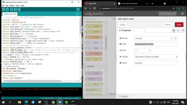Screen dimensions: 187x105
Task: Select the template node in palette
Action: click(x=94, y=37)
